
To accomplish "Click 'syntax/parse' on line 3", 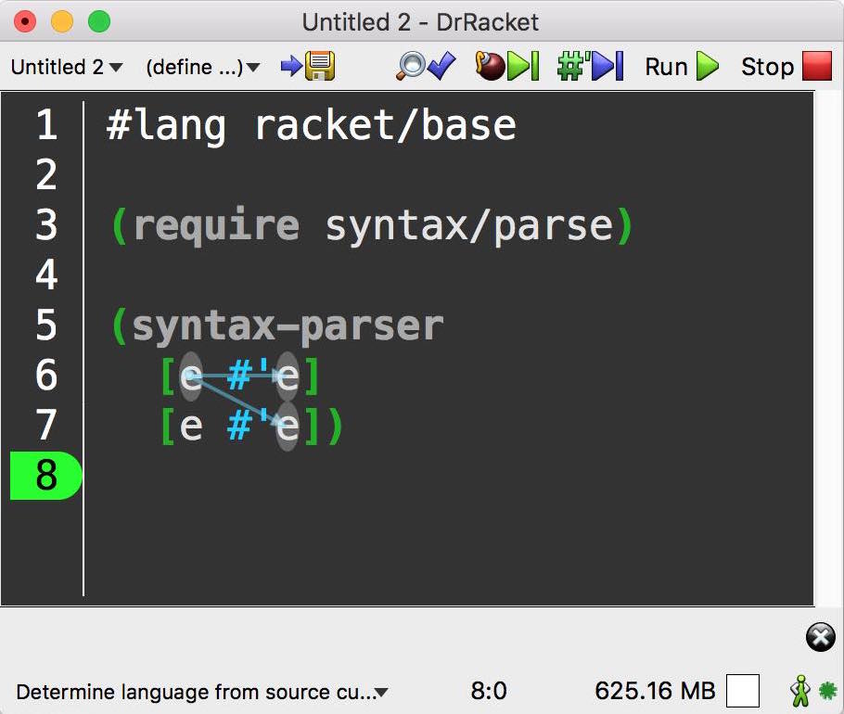I will 468,226.
